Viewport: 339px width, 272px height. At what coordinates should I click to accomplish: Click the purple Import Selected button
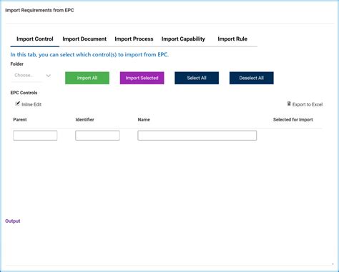pos(142,78)
